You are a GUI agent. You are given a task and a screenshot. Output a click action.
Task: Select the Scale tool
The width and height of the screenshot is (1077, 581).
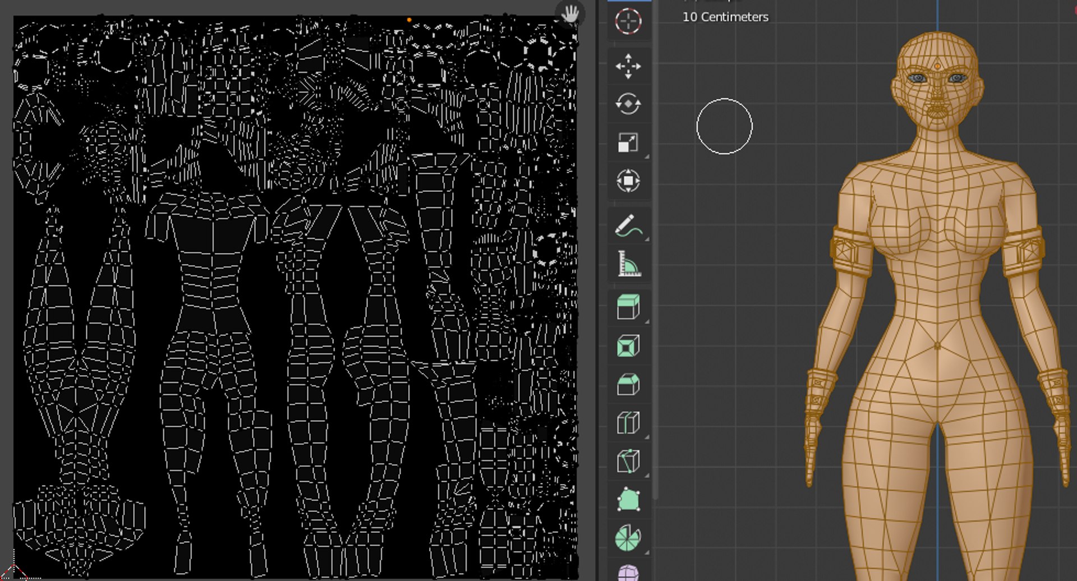coord(628,142)
